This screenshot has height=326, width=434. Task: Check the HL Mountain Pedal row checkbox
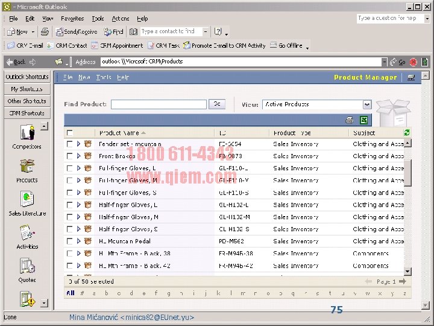(70, 241)
